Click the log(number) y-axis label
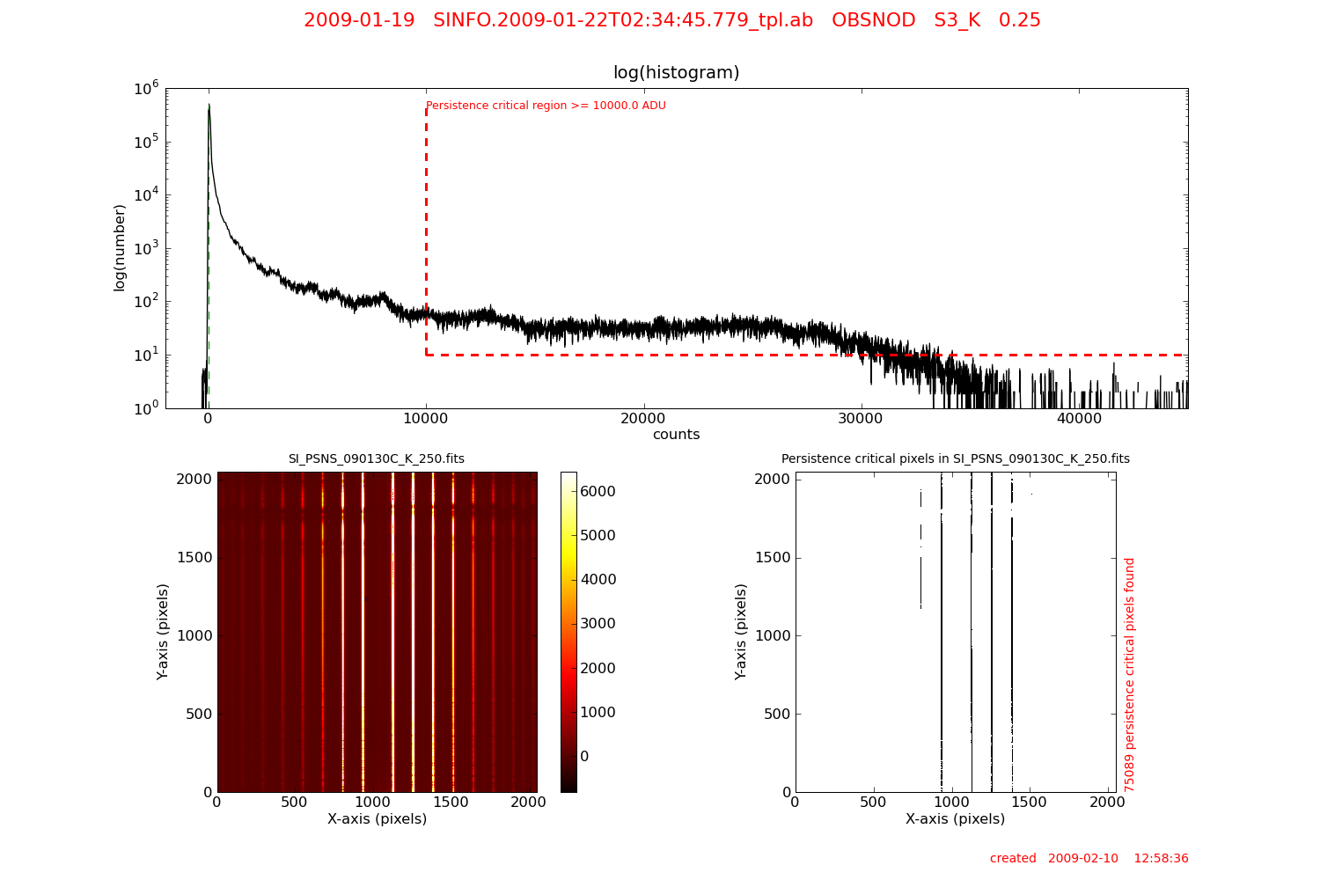 [x=120, y=247]
